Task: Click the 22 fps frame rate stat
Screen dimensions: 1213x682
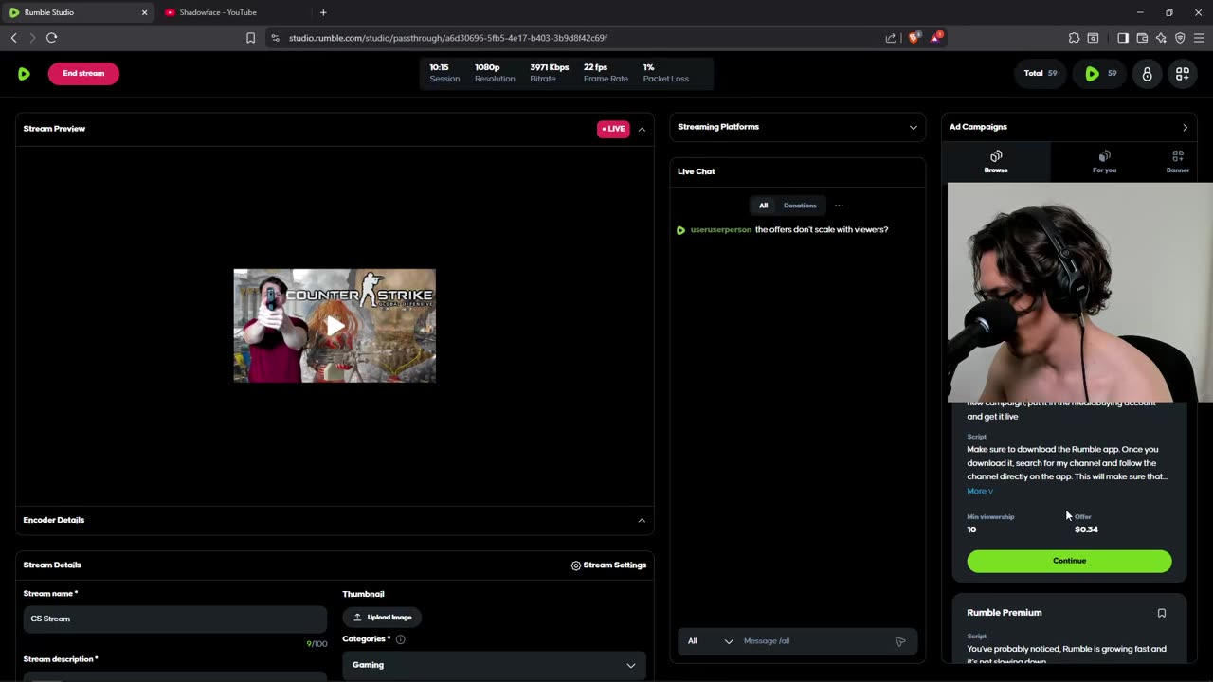Action: click(x=606, y=73)
